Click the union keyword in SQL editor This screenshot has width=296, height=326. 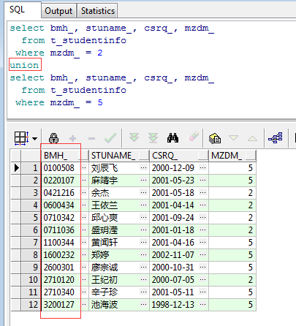coord(24,65)
